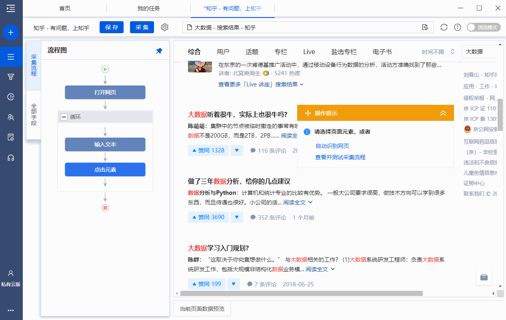Click the floating toolbox icon button
The image size is (506, 320).
(x=484, y=277)
